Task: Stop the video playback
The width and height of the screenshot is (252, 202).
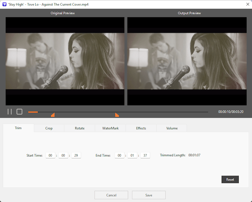Action: (19, 111)
